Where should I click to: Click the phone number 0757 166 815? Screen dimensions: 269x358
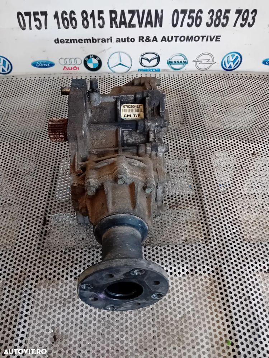61,20
